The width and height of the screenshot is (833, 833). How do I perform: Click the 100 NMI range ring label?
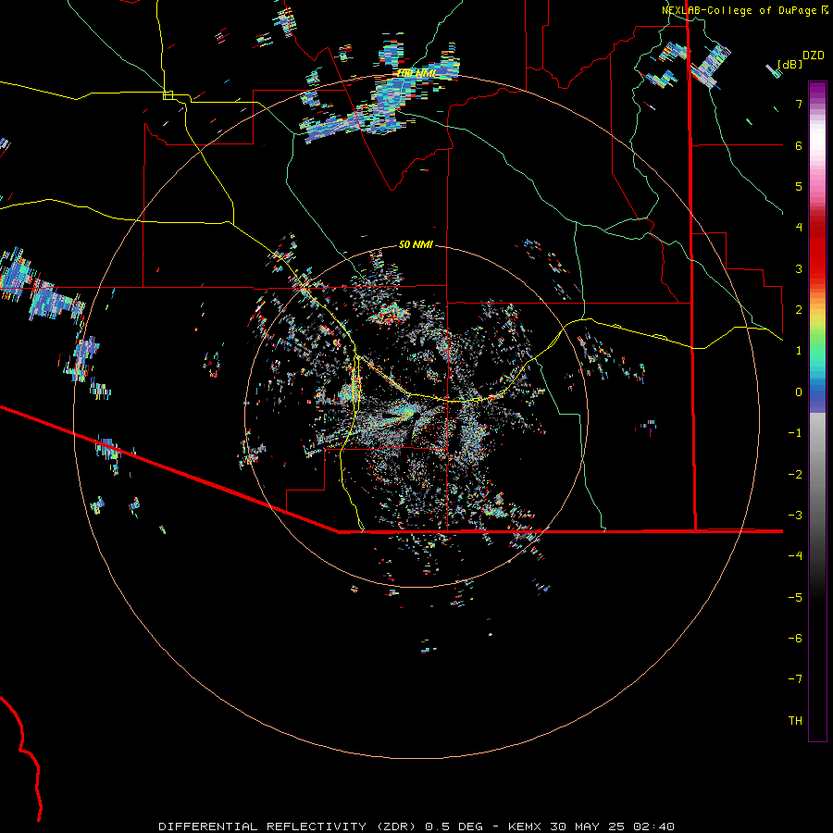pos(417,73)
